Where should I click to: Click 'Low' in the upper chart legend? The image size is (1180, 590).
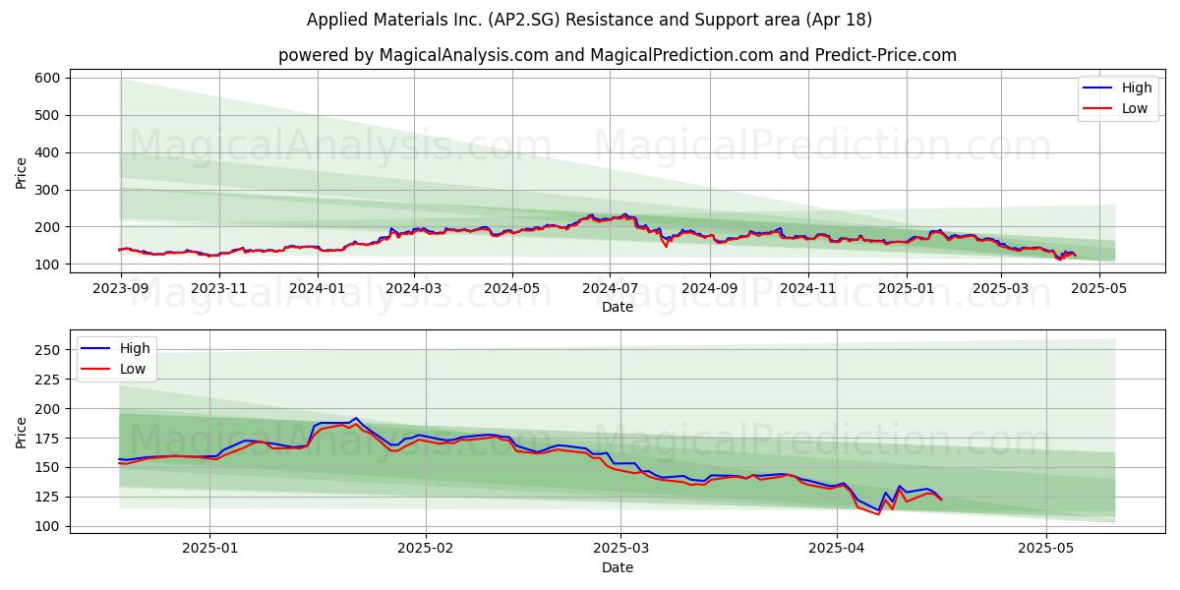pos(1135,108)
